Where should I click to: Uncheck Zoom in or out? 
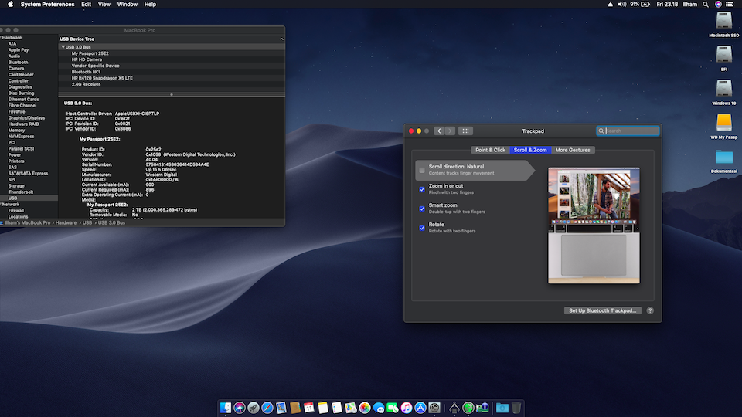click(x=422, y=190)
